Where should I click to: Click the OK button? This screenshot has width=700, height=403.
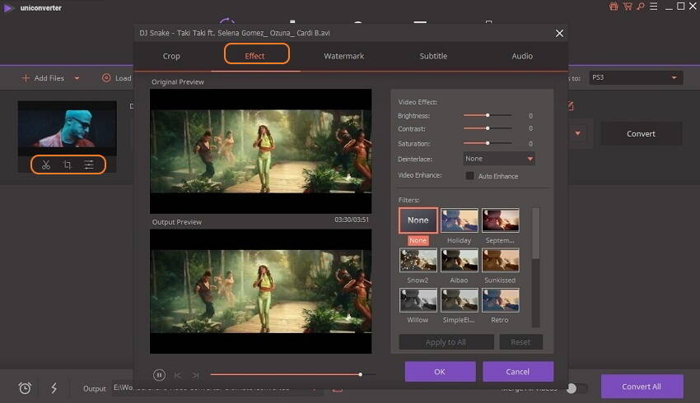click(x=441, y=372)
